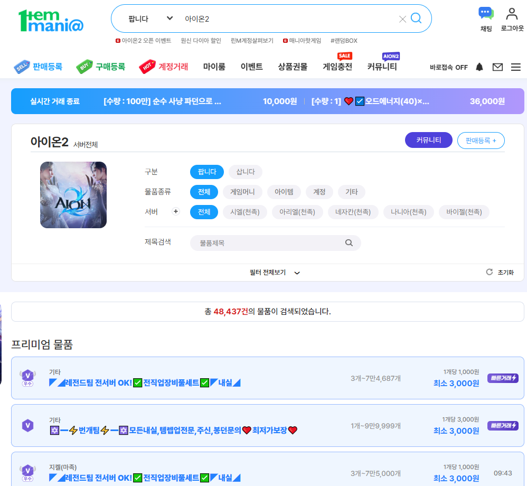Click the 아이온2 main search input
This screenshot has width=527, height=486.
pos(289,19)
